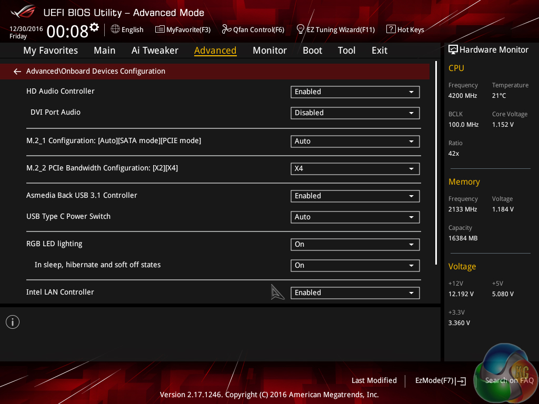
Task: Click the Core Voltage 1.152 V value
Action: (x=503, y=125)
